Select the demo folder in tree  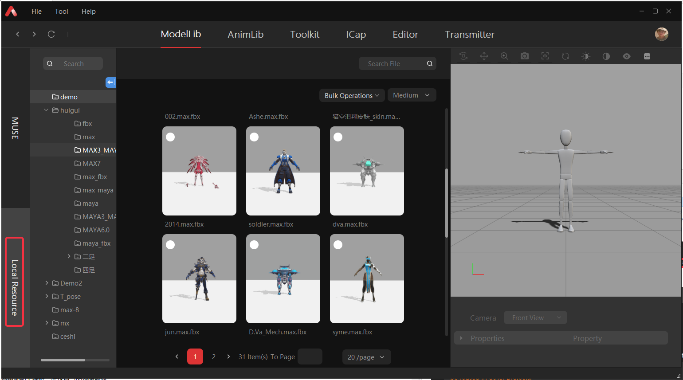pos(73,97)
